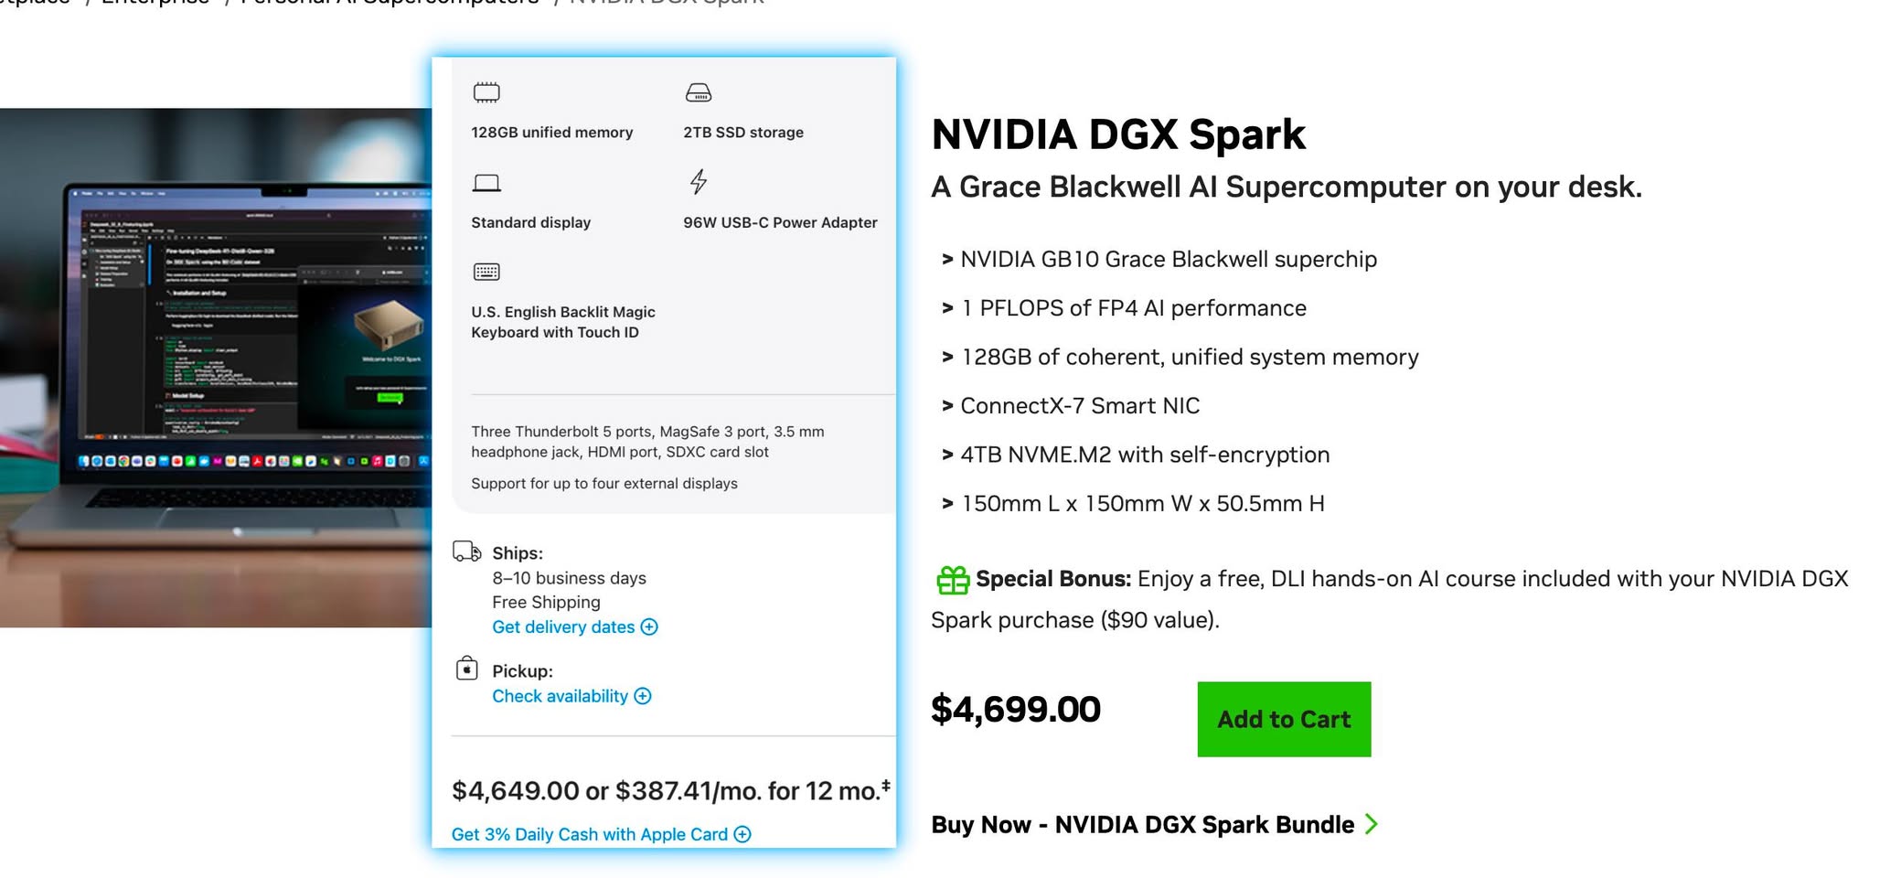Click the double-dagger footnote after 12 mo.
The image size is (1901, 878).
click(x=886, y=785)
